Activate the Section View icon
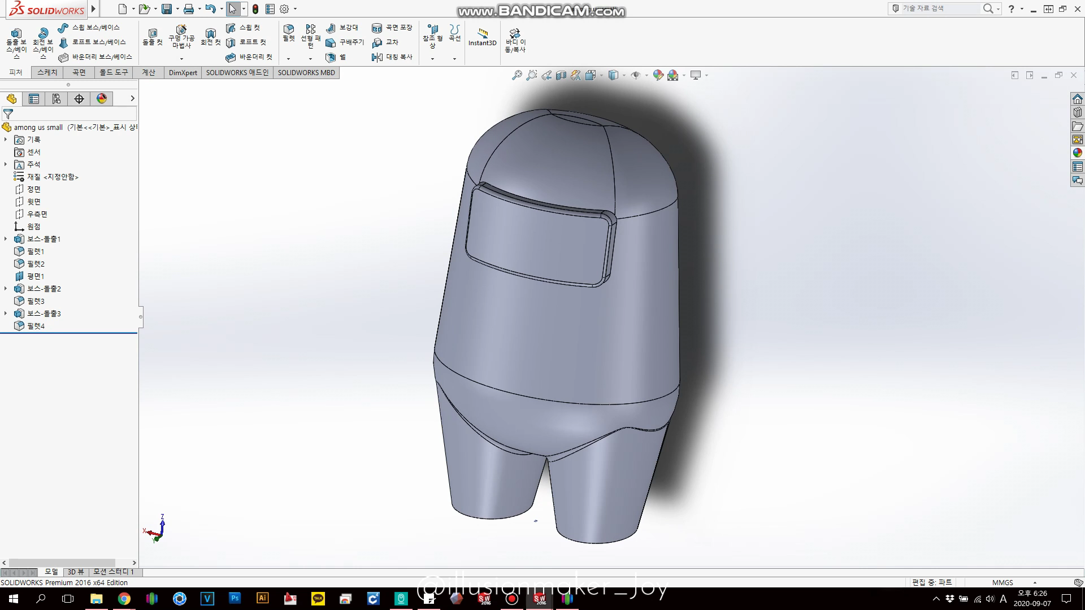 coord(561,75)
